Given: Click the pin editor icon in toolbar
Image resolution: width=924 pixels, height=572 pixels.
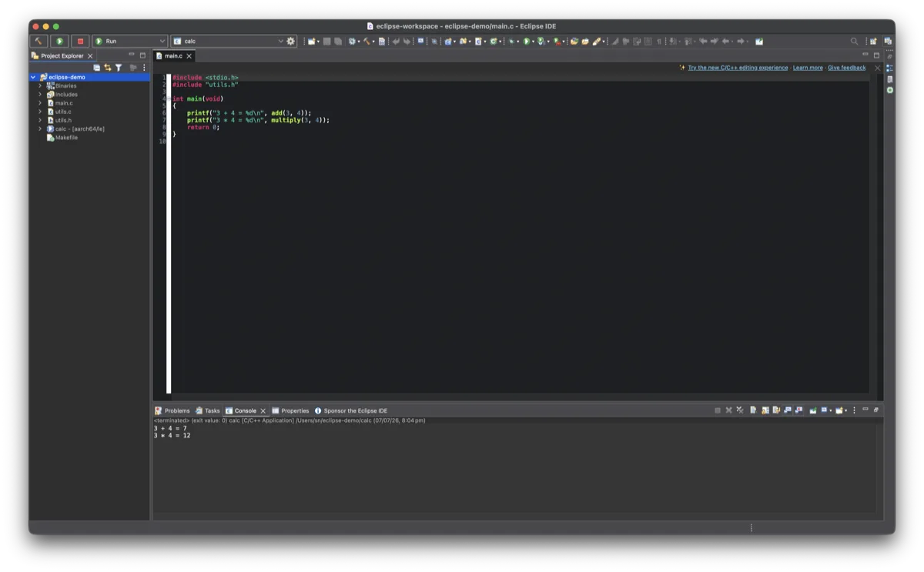Looking at the screenshot, I should pyautogui.click(x=759, y=41).
